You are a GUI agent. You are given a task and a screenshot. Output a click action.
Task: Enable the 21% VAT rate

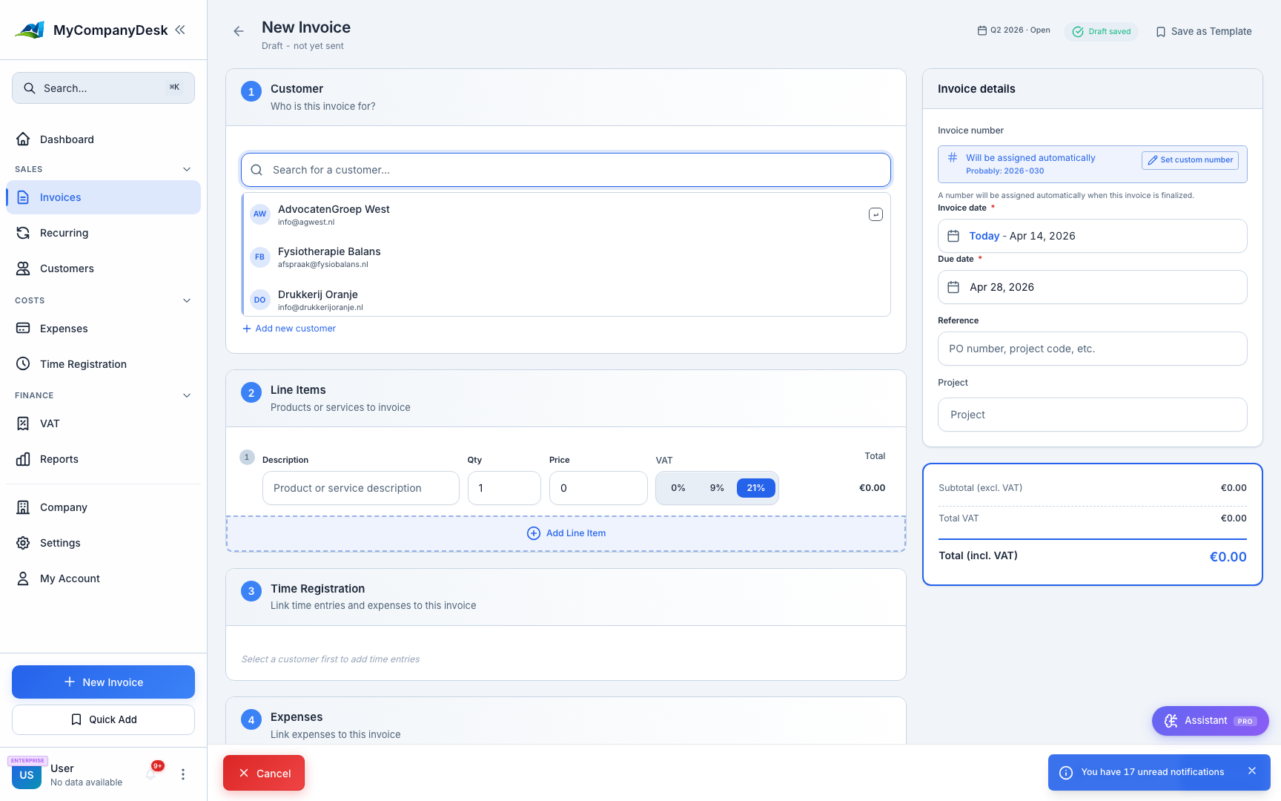click(755, 488)
